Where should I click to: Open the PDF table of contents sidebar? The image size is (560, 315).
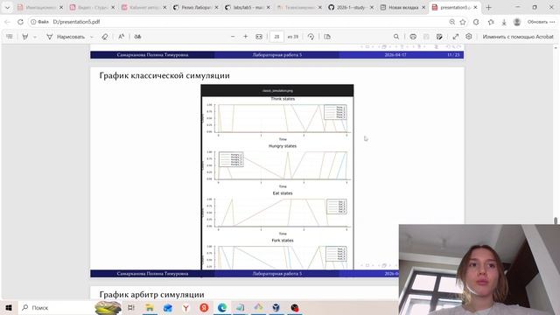pos(10,37)
